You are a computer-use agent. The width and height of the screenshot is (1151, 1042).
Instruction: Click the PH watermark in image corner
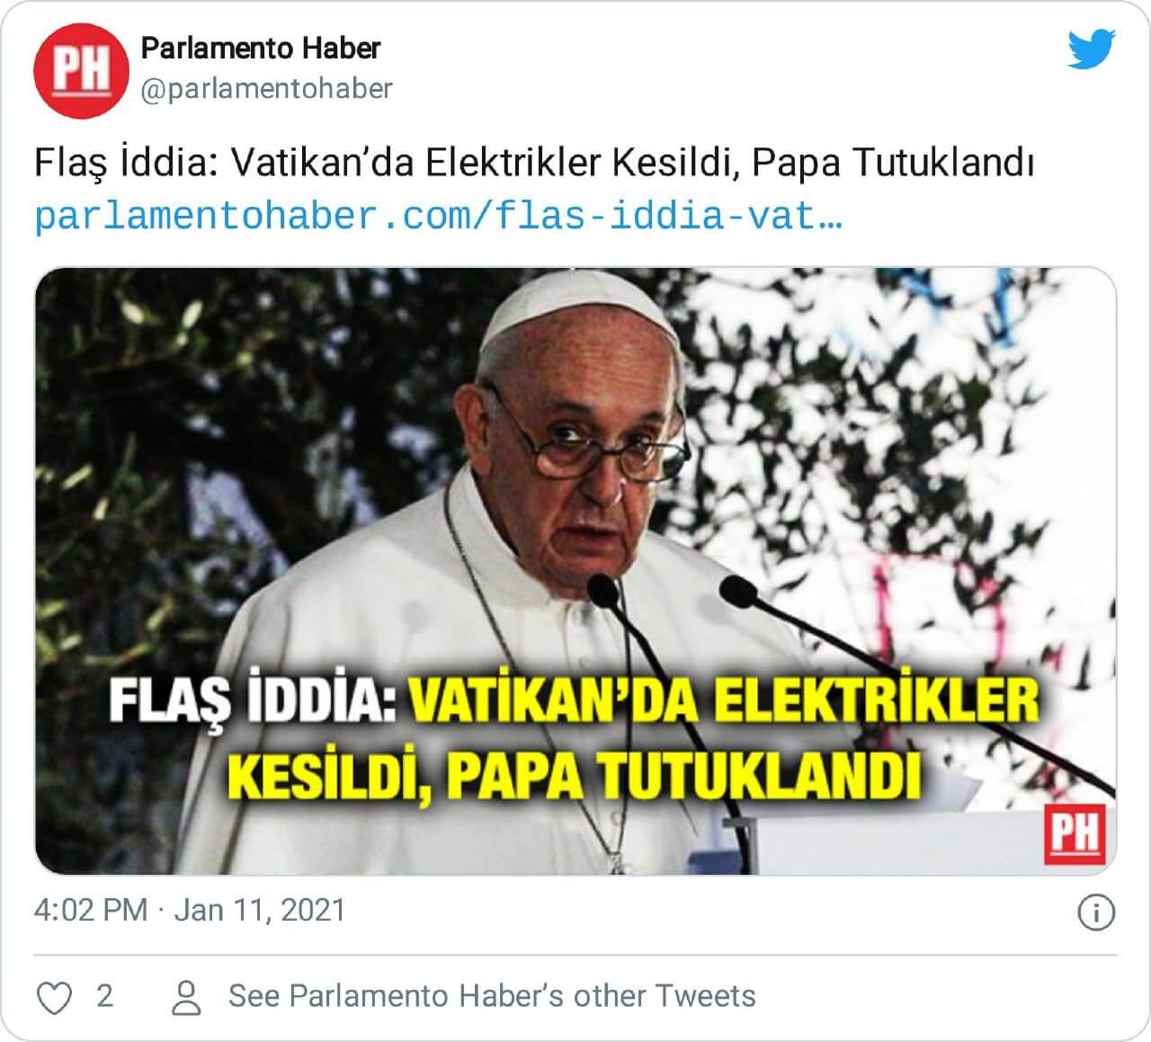tap(1074, 834)
